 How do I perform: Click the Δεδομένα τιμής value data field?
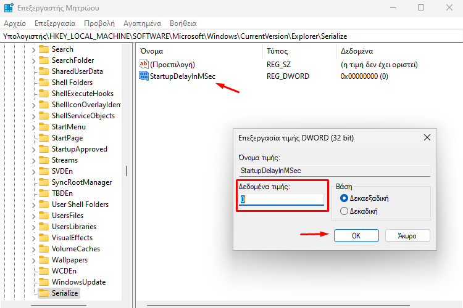pos(282,200)
